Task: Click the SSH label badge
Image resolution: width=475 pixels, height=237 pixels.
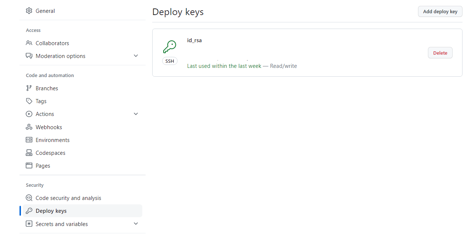Action: tap(169, 61)
